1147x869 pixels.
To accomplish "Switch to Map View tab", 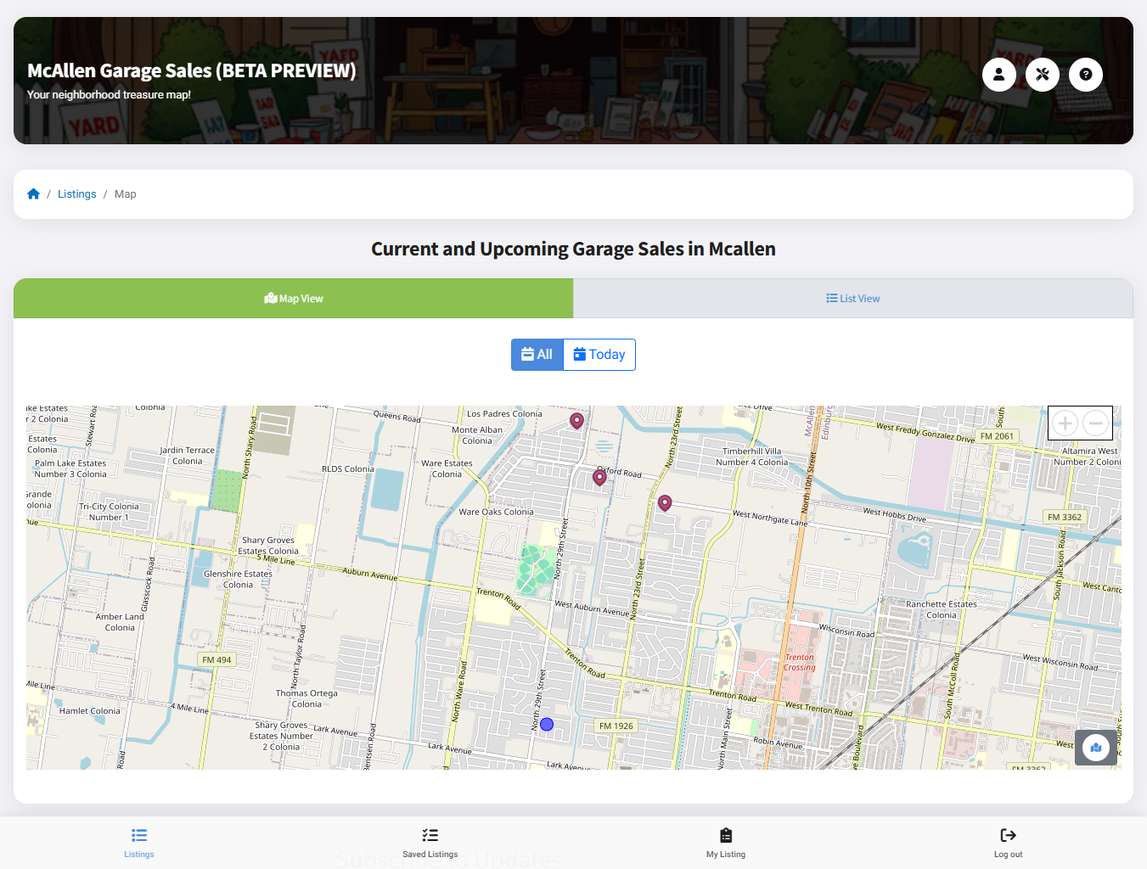I will 294,299.
